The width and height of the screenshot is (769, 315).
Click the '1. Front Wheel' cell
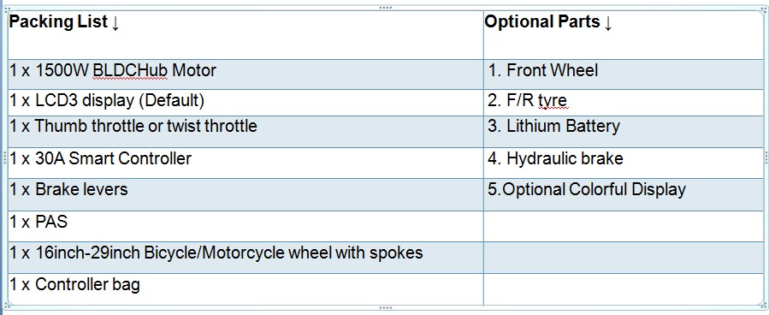[x=624, y=74]
